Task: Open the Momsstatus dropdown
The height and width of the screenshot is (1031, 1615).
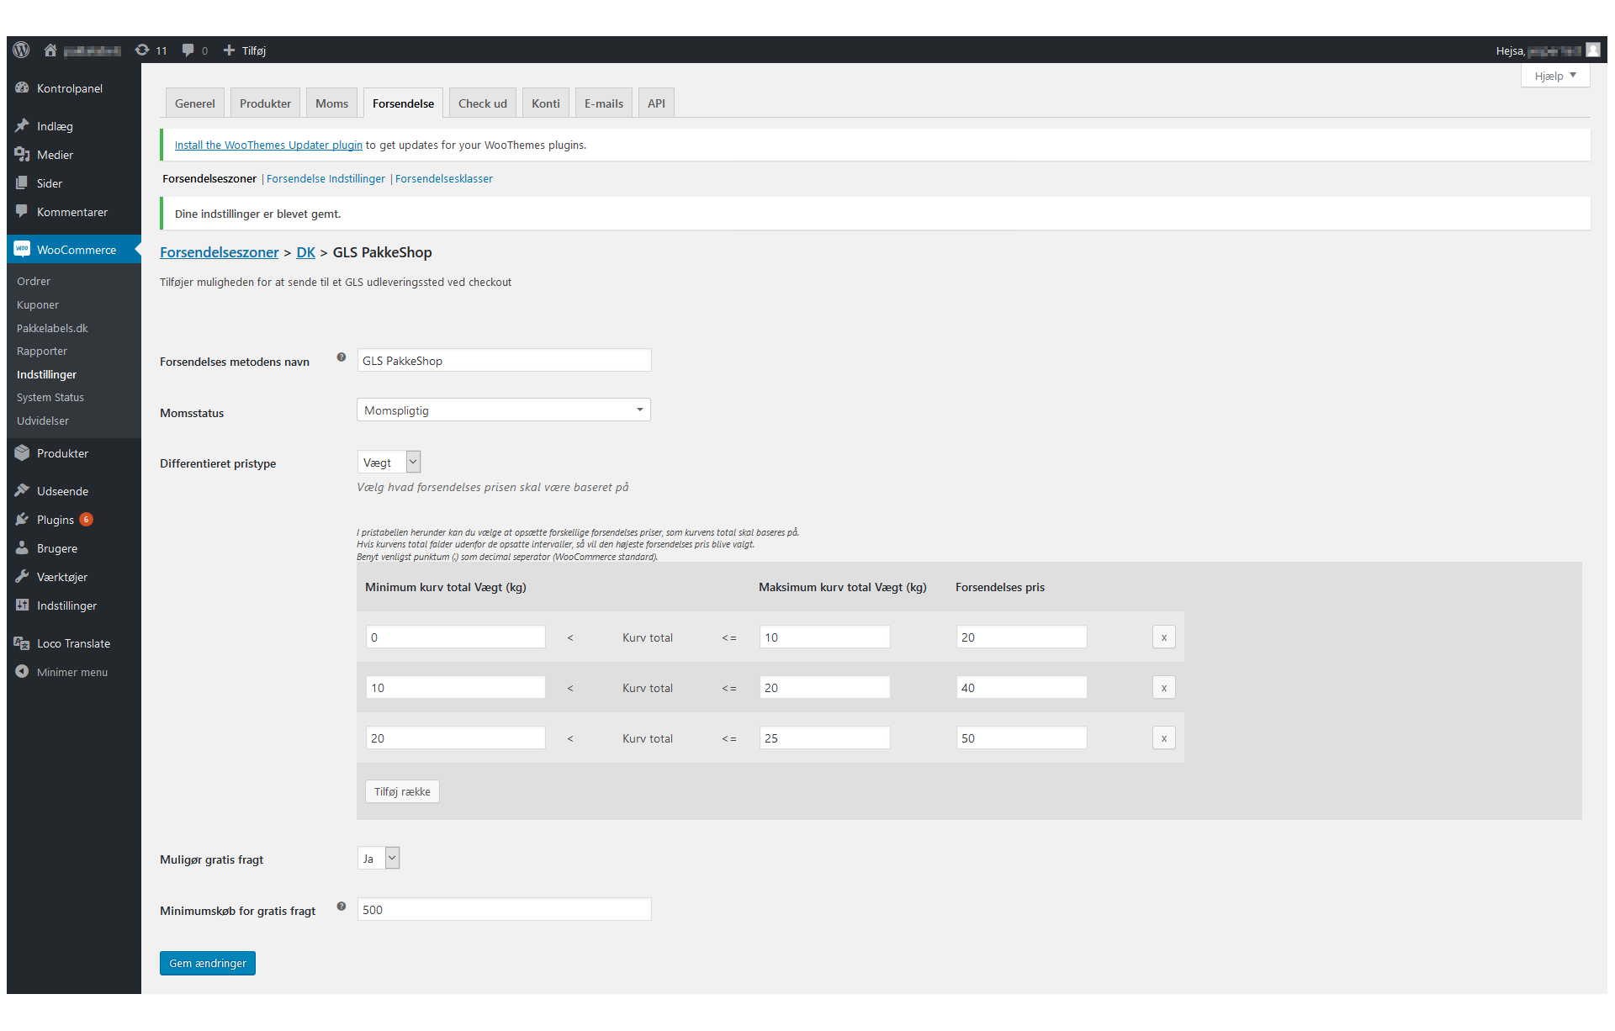Action: tap(503, 410)
